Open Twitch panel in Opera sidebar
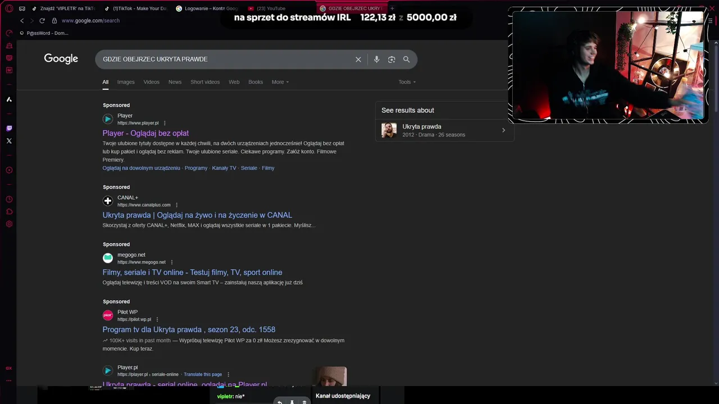The image size is (719, 404). [x=9, y=128]
